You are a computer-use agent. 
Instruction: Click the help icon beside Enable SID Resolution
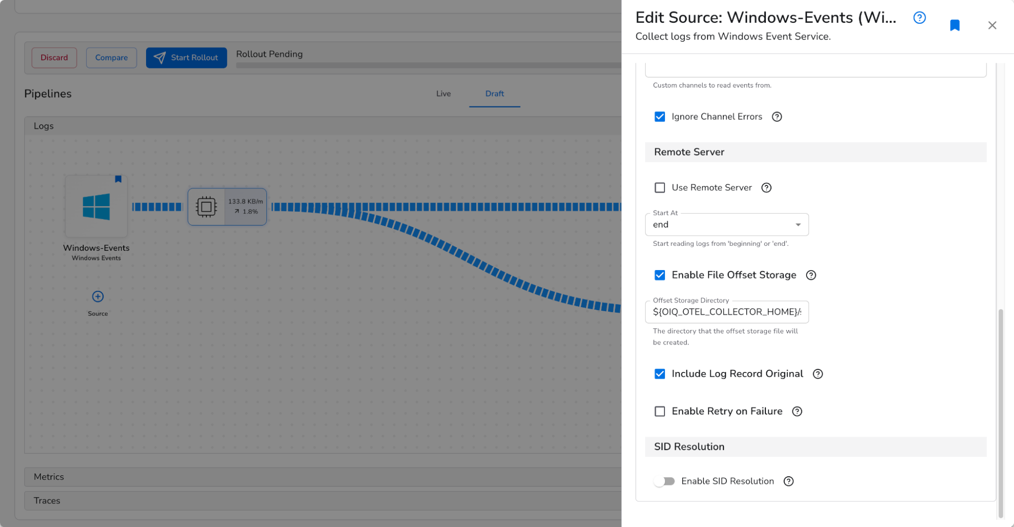(x=788, y=481)
